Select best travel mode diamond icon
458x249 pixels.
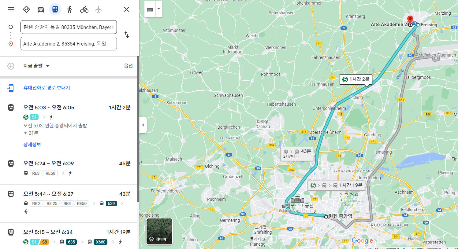26,9
